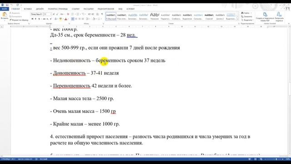Switch to the РАЗМЕТКА СТРАНИЦЫ tab
The width and height of the screenshot is (291, 164).
[x=58, y=9]
